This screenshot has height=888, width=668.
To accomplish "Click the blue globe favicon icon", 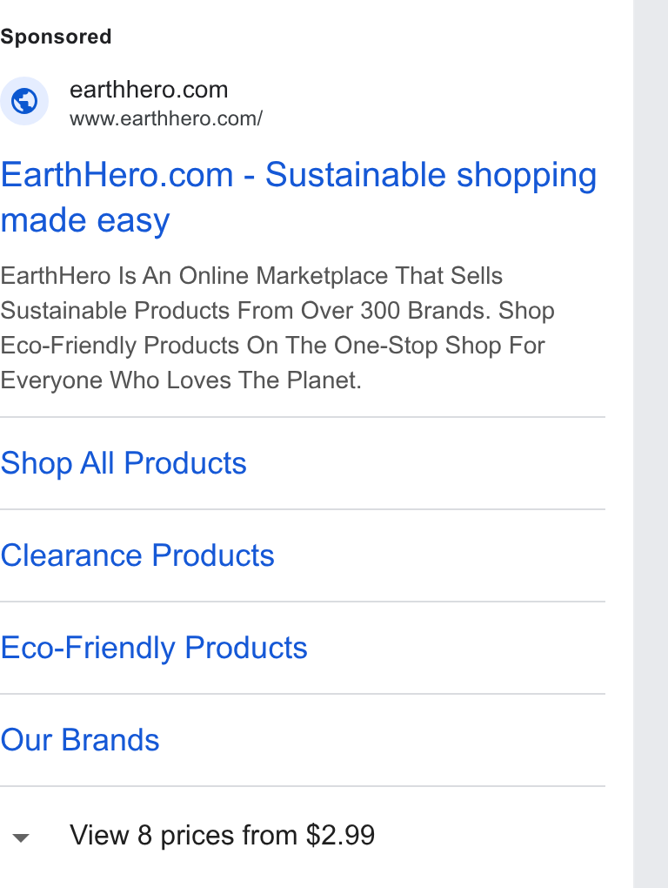I will coord(24,101).
